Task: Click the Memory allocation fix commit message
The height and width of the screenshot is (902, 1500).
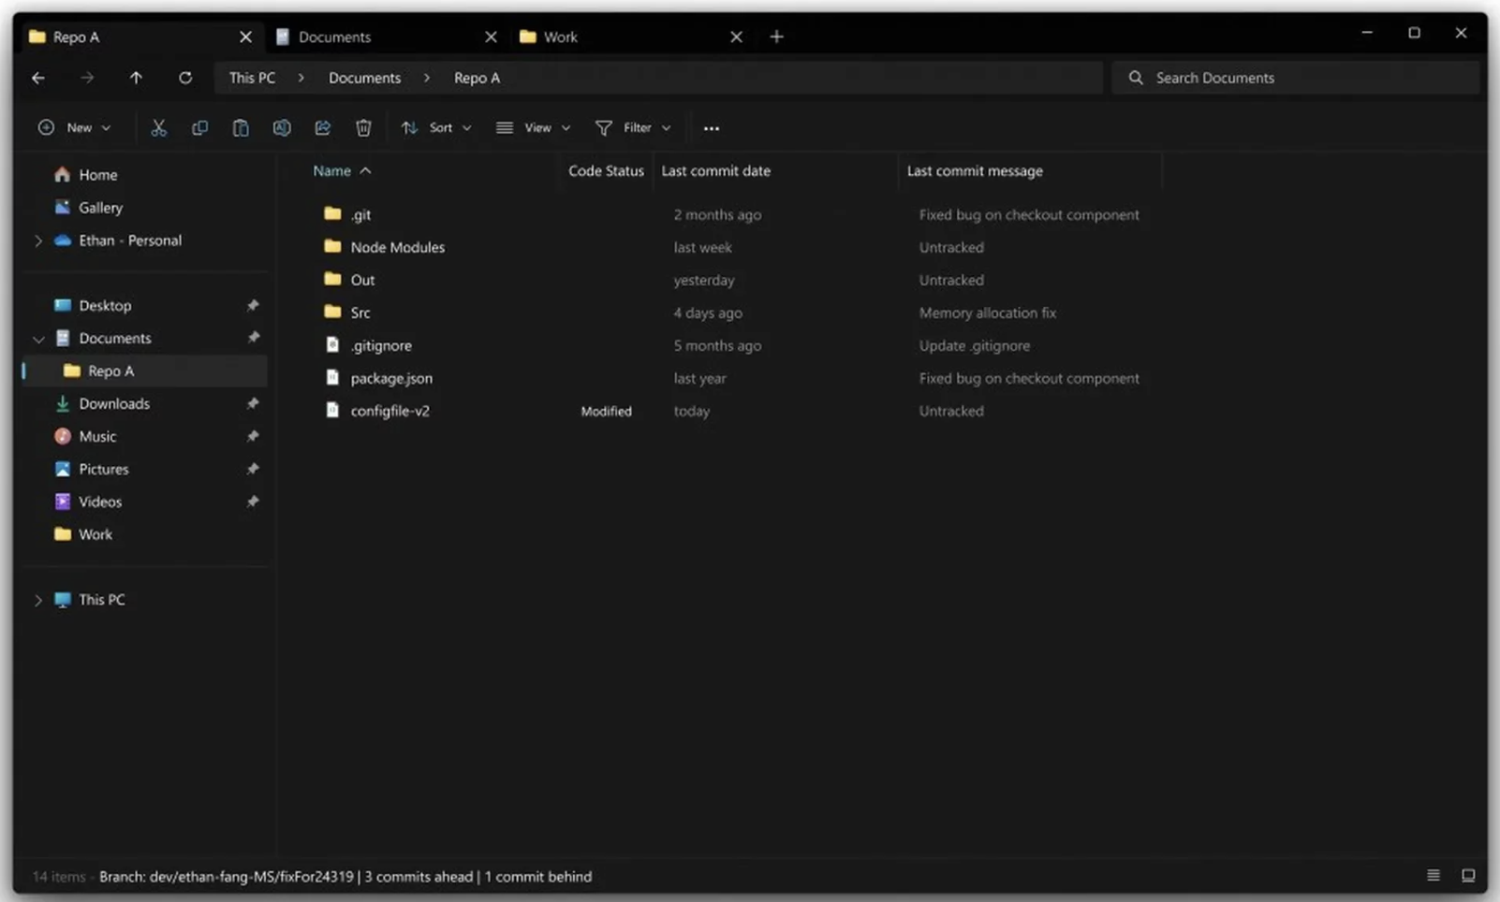Action: (x=987, y=313)
